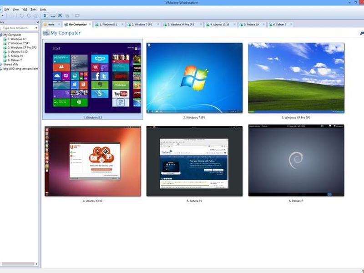Select the Windows XP Bliss wallpaper thumbnail
The height and width of the screenshot is (273, 364).
pos(296,78)
